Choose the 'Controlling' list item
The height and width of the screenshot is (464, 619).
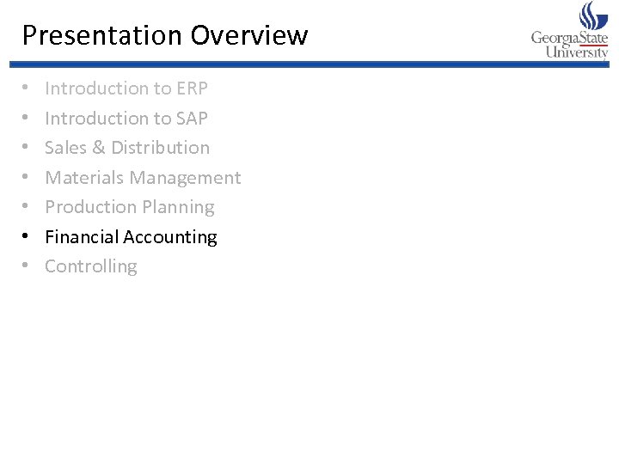[91, 266]
